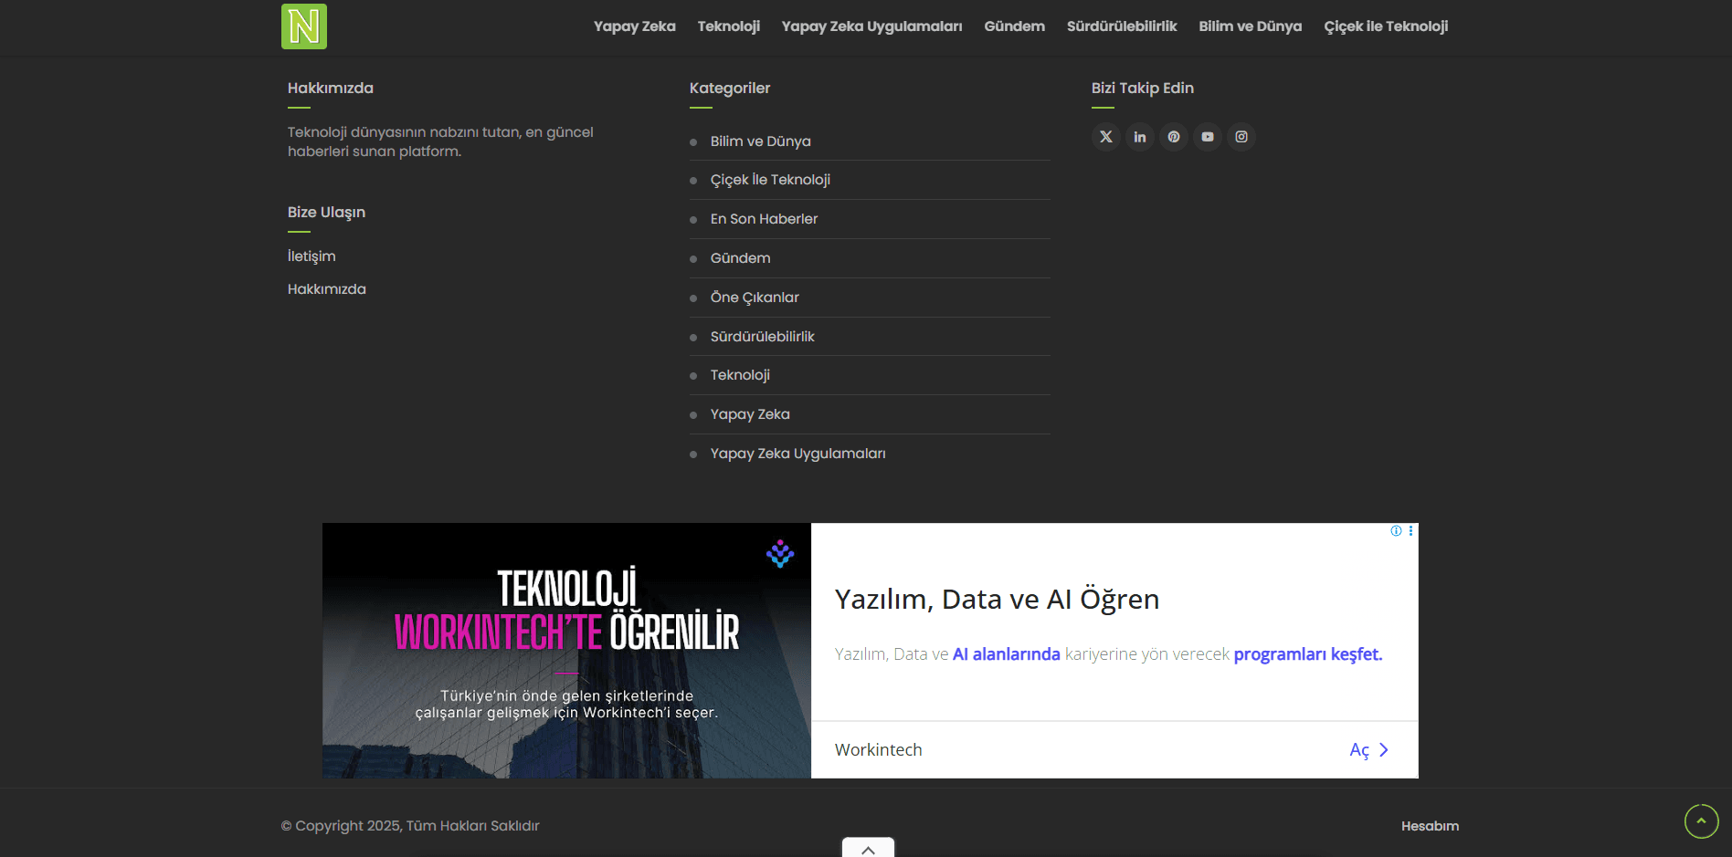Viewport: 1732px width, 857px height.
Task: Click the Copyright 2025 footer text
Action: point(410,826)
